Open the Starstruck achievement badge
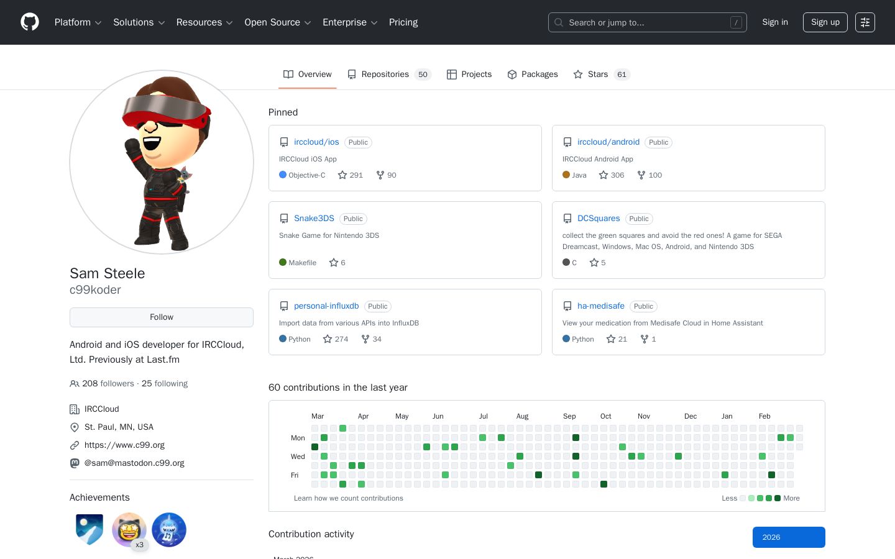The height and width of the screenshot is (559, 895). 129,530
